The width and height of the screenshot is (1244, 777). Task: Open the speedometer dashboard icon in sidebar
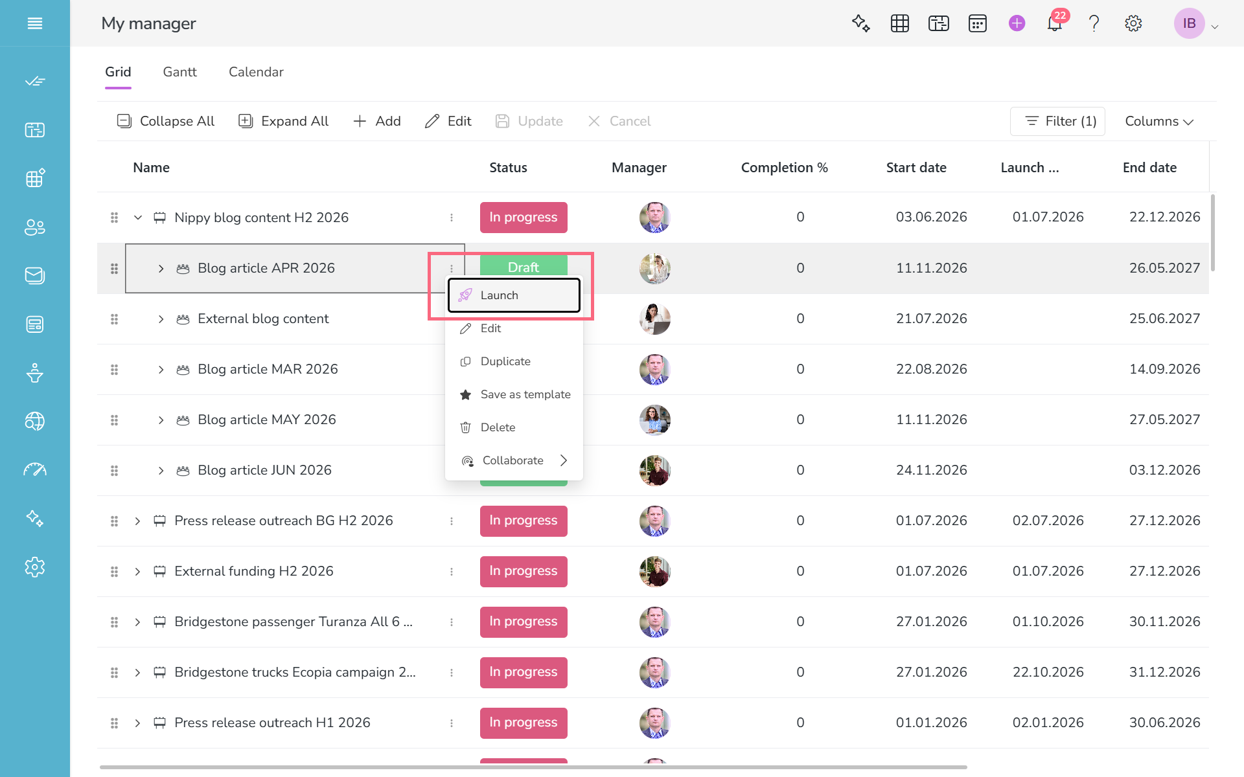point(35,470)
